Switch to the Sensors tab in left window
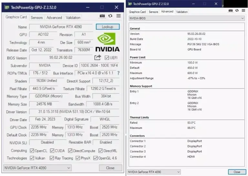Image resolution: width=248 pixels, height=176 pixels. point(37,17)
